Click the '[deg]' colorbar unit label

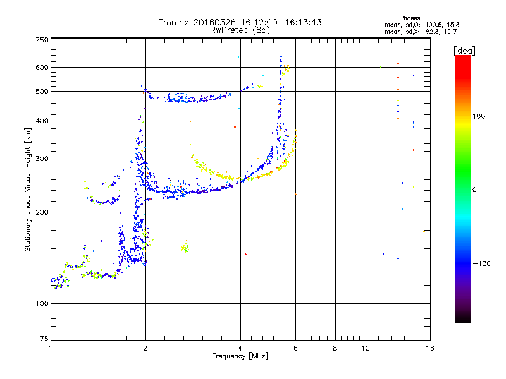(464, 51)
